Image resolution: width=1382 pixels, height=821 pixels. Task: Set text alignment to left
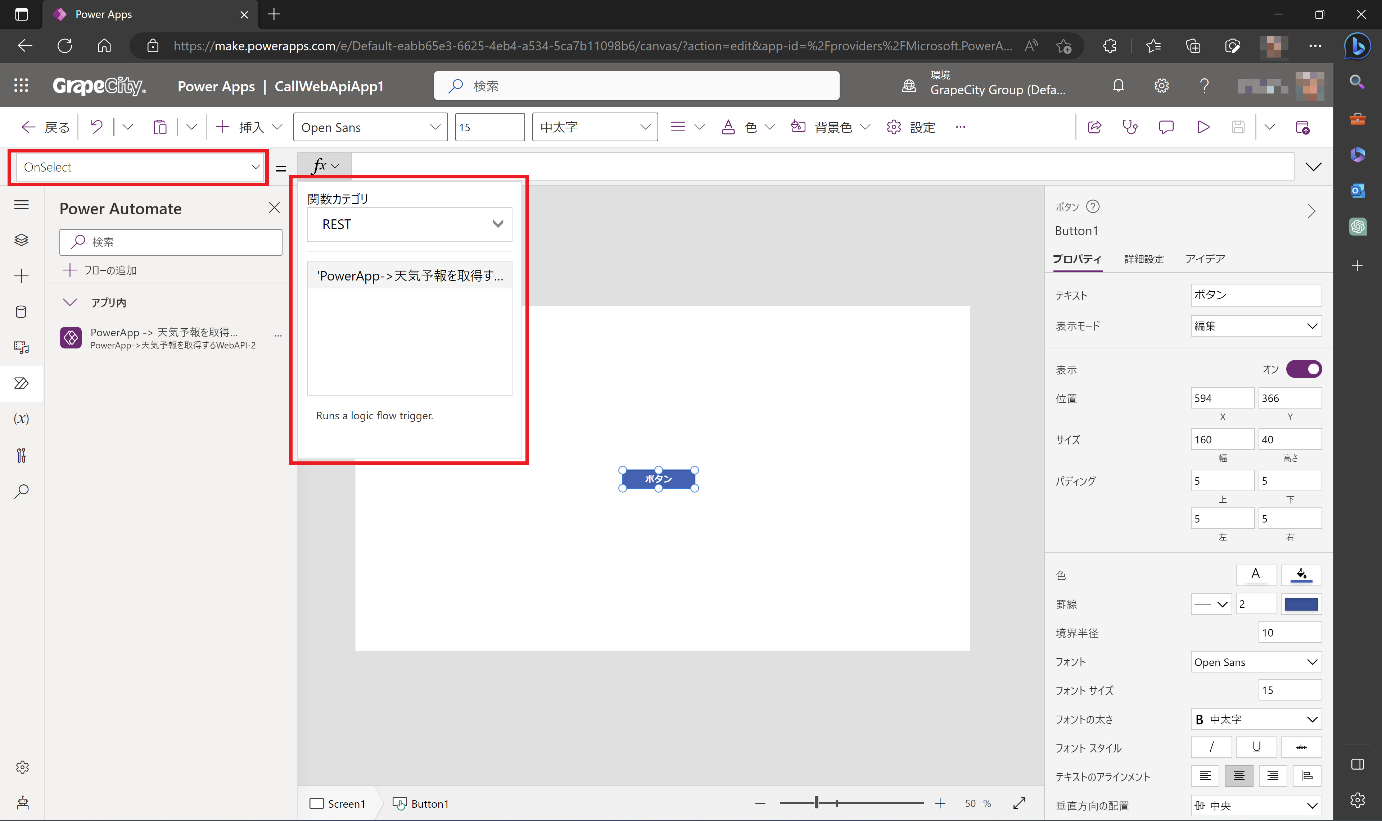[x=1205, y=776]
